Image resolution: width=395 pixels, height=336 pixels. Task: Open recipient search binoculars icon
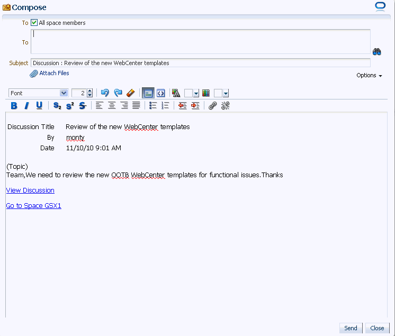(x=376, y=52)
